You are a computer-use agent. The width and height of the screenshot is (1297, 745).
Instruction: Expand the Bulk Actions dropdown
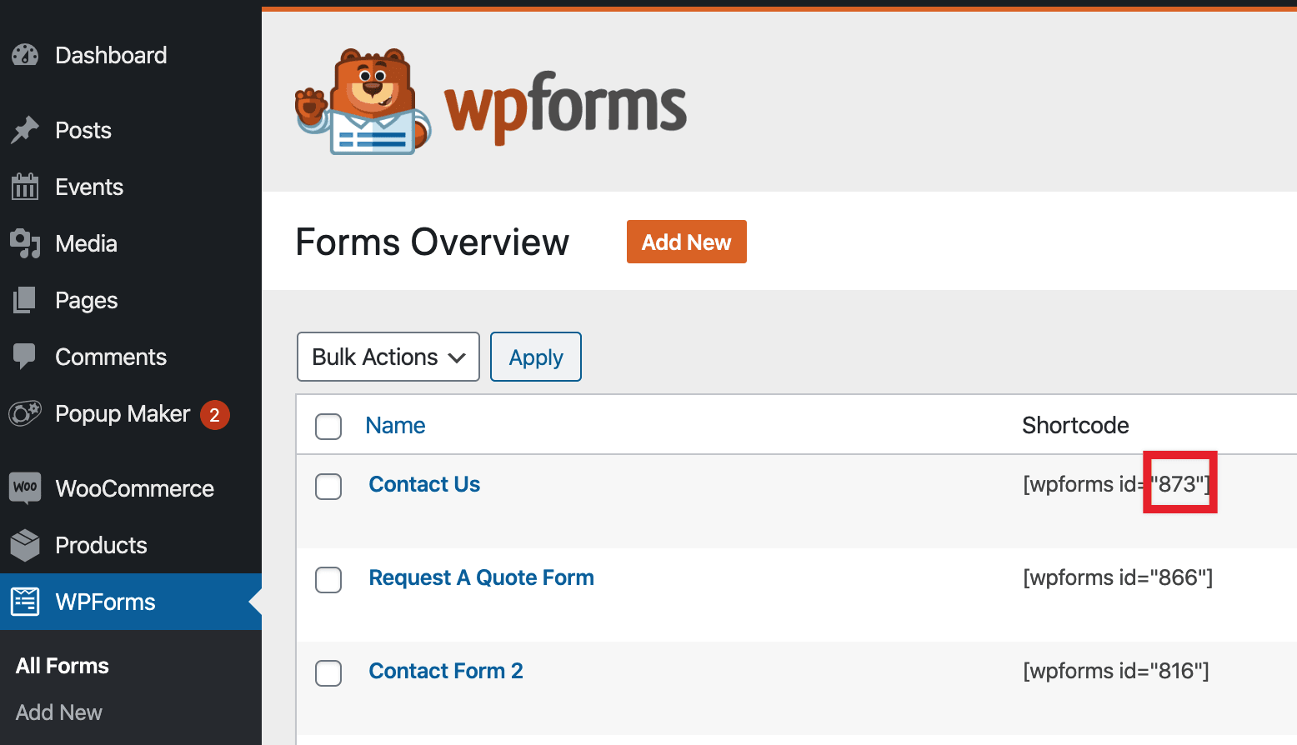click(x=388, y=357)
